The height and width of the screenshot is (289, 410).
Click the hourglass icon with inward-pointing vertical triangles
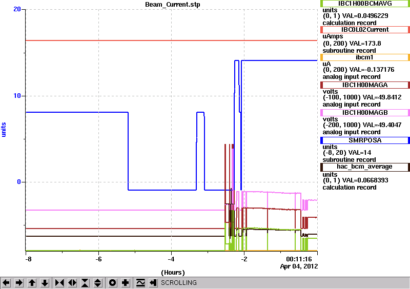pos(85,283)
